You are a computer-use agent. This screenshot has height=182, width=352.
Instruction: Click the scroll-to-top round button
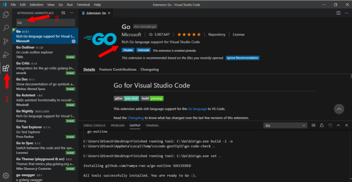click(x=339, y=109)
